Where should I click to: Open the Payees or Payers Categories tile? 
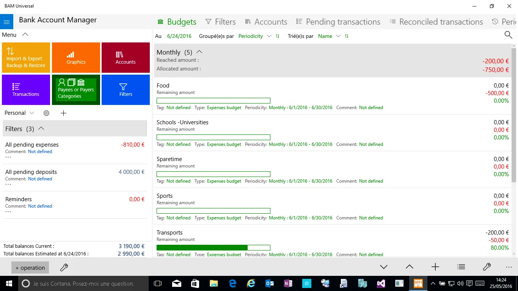coord(76,90)
